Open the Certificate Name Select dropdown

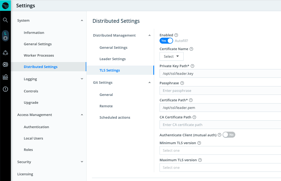pyautogui.click(x=171, y=56)
